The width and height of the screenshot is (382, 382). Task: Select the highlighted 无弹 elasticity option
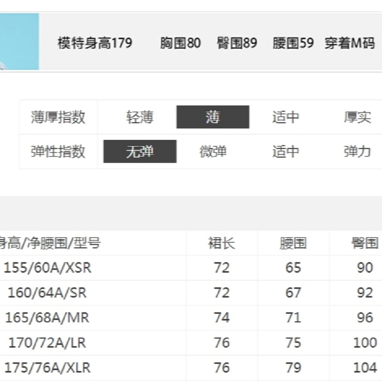[x=140, y=151]
